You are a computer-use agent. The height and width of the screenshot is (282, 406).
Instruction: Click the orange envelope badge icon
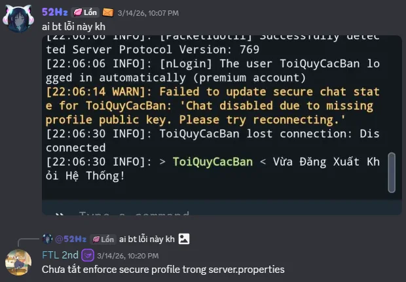[x=108, y=12]
